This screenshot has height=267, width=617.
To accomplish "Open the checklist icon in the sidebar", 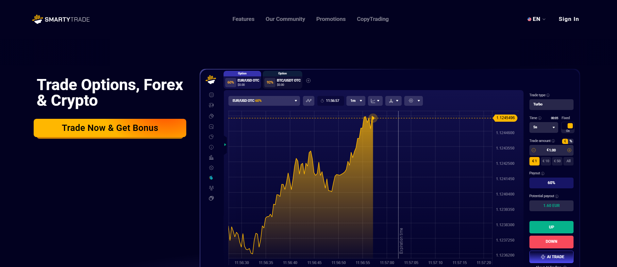I will coord(211,95).
